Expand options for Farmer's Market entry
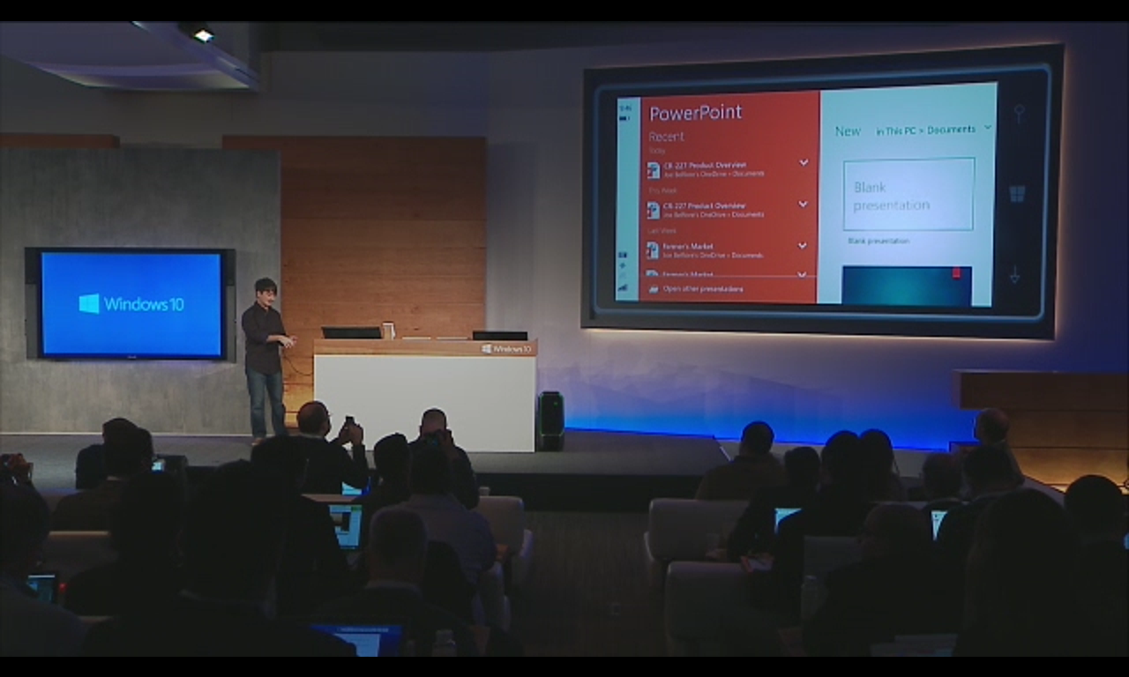Viewport: 1129px width, 677px height. (x=803, y=245)
